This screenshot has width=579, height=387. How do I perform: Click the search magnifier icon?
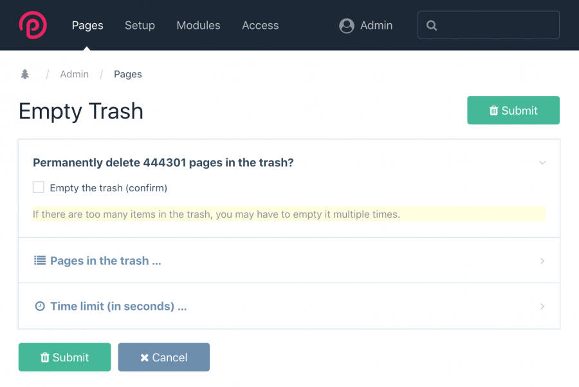click(431, 25)
